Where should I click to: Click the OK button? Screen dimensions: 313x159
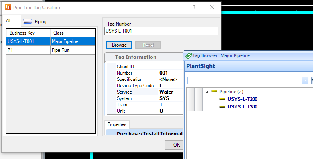tap(173, 145)
